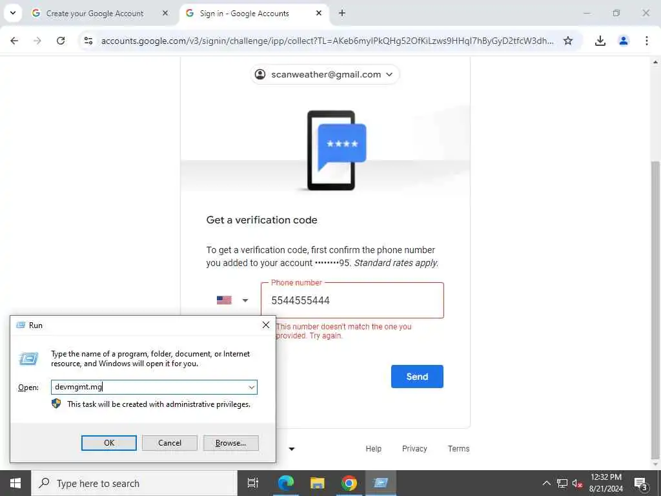This screenshot has width=661, height=496.
Task: Open the country code flag dropdown
Action: pyautogui.click(x=232, y=300)
